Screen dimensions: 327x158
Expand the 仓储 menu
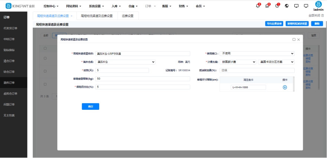133,6
